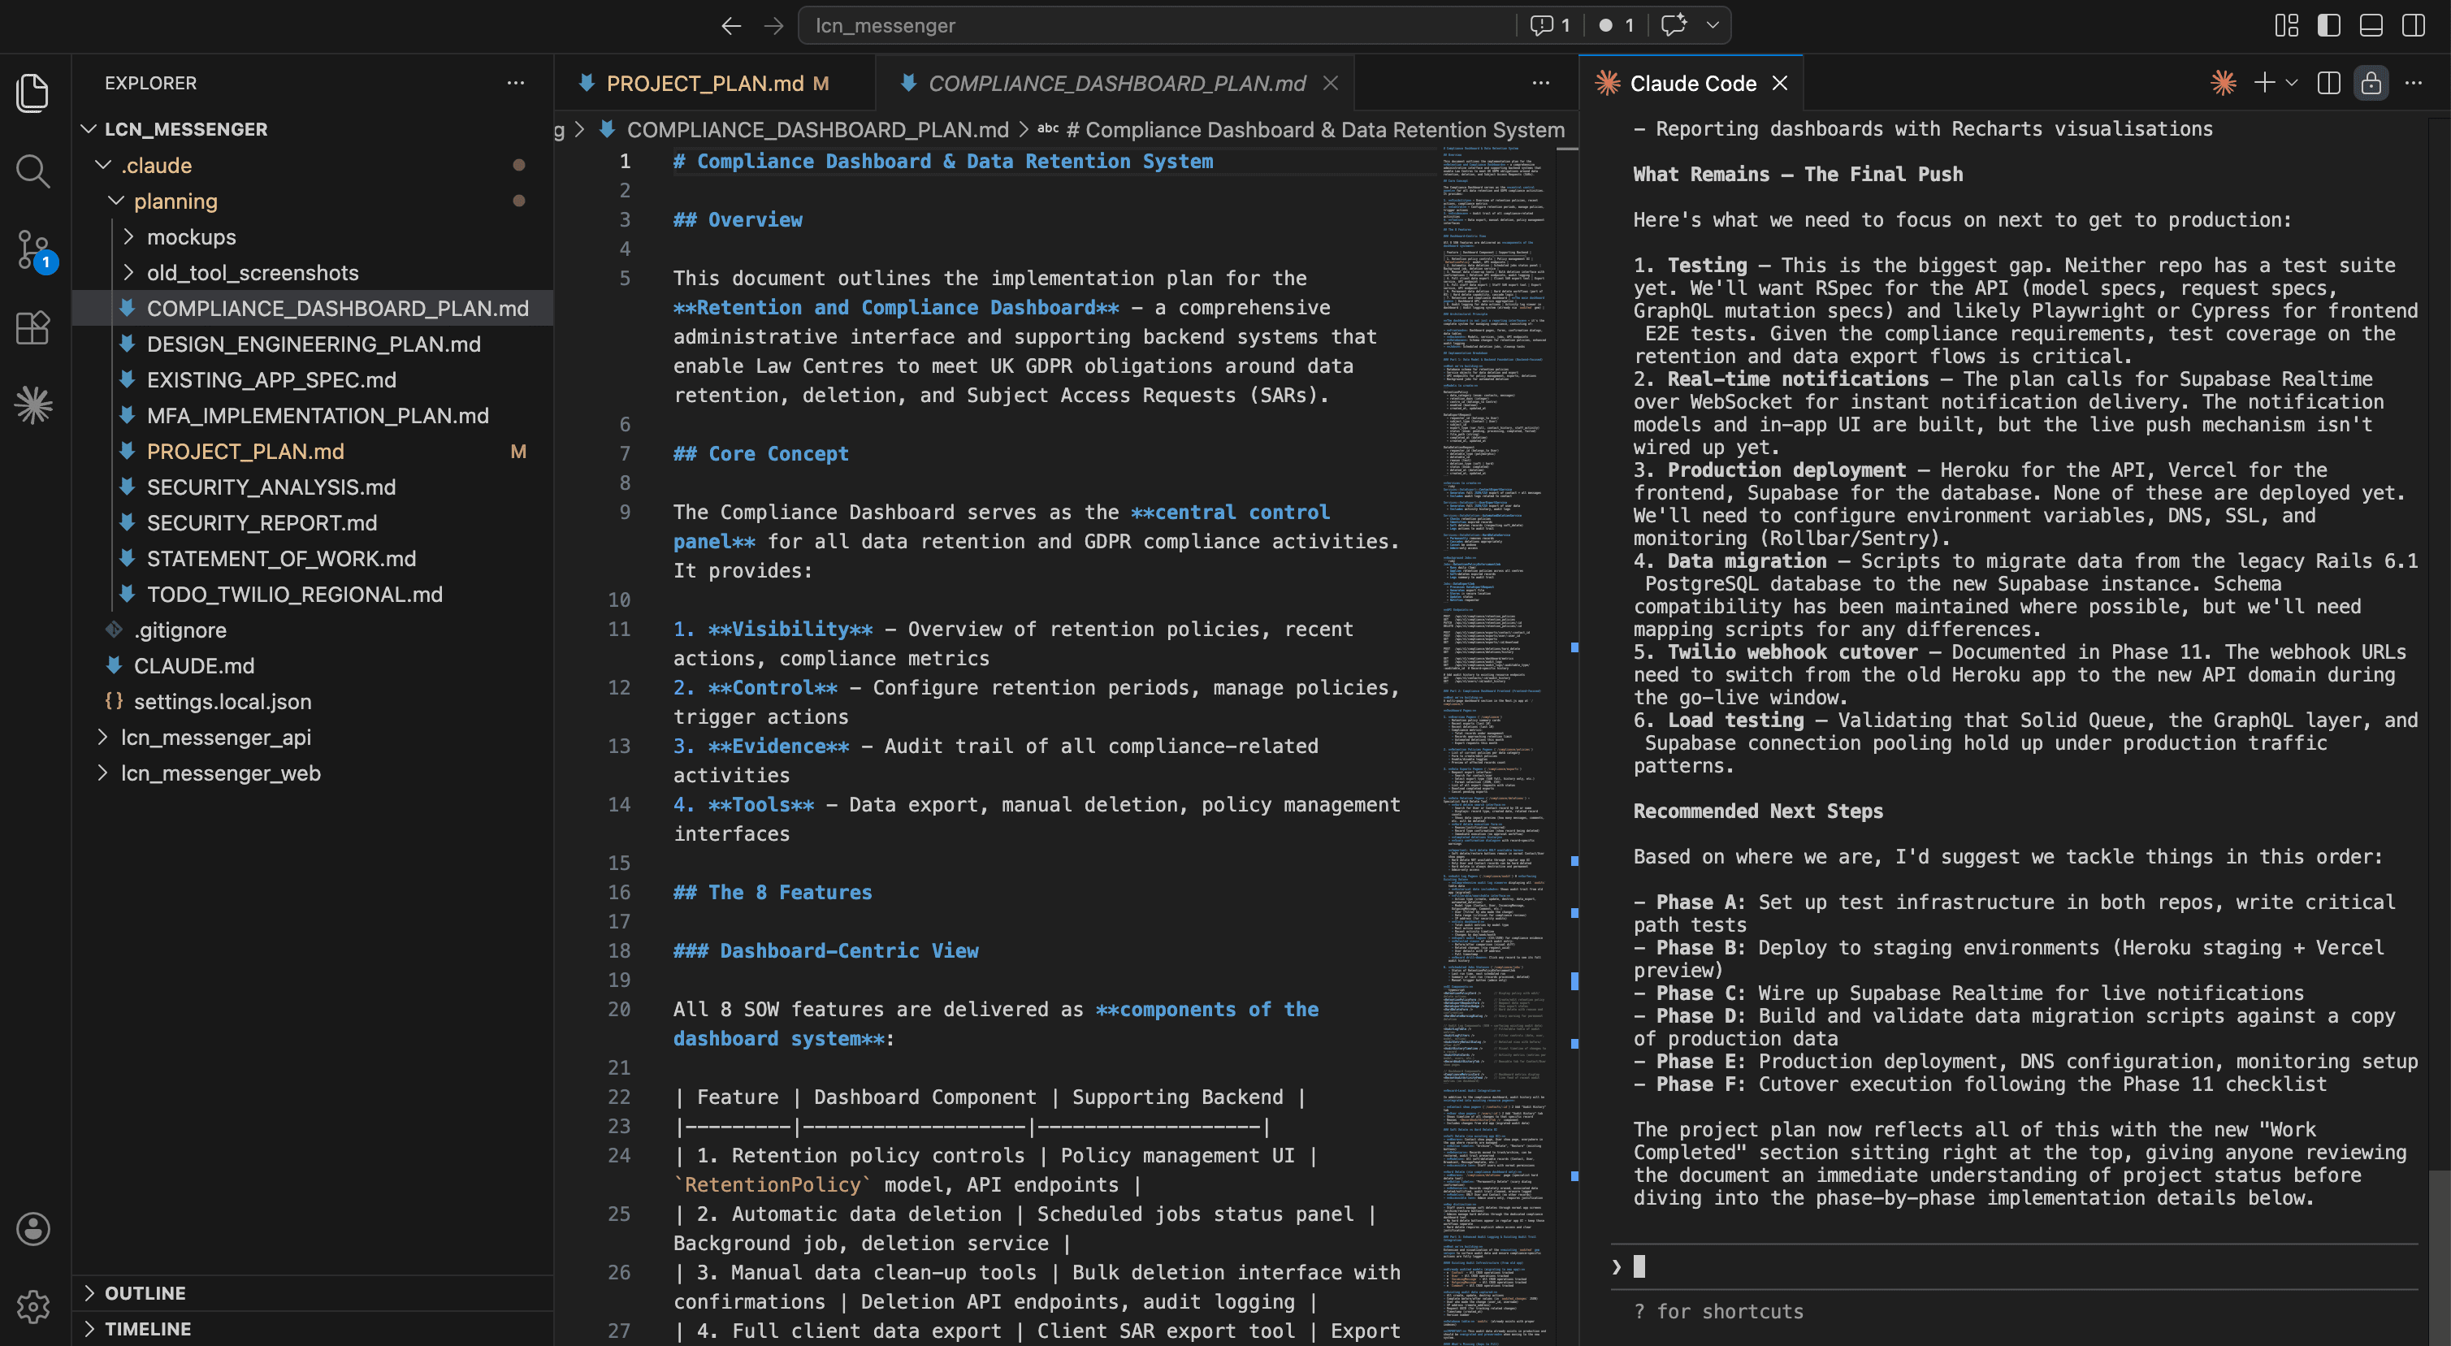Open Explorer views and more actions menu
The height and width of the screenshot is (1346, 2451).
[516, 83]
